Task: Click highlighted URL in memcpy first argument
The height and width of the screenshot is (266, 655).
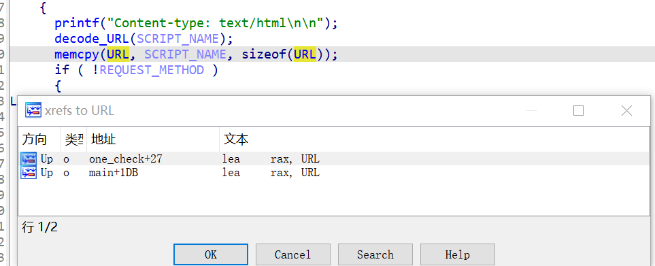Action: 118,54
